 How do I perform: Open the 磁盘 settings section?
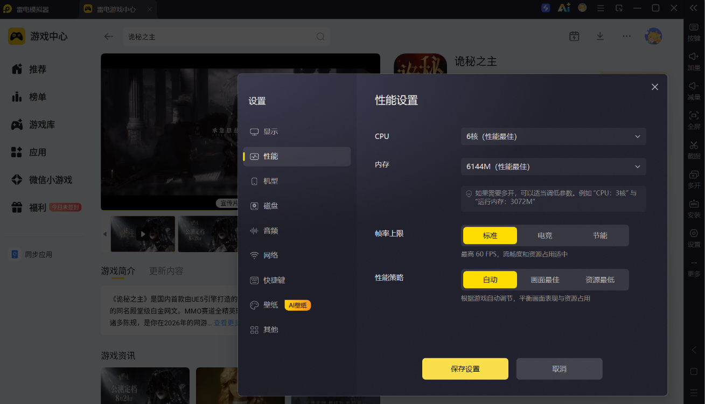click(x=297, y=206)
